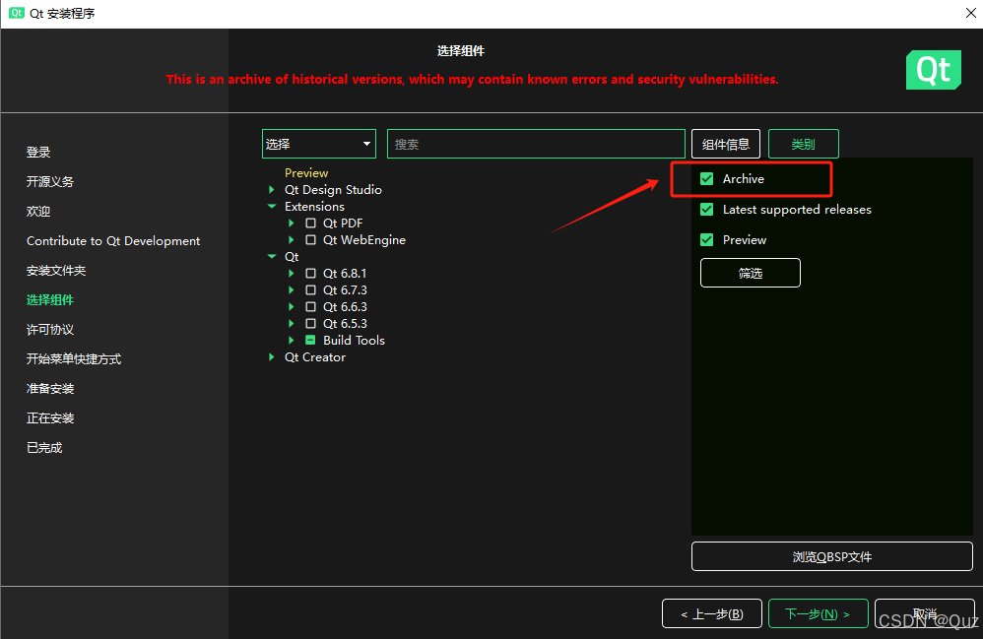Screen dimensions: 983x639
Task: Click the Qt logo in header
Action: coord(934,70)
